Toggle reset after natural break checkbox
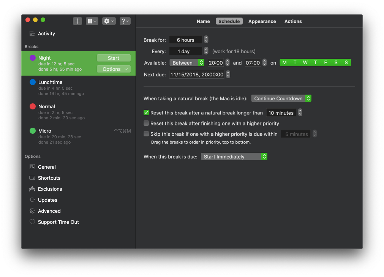 tap(146, 112)
